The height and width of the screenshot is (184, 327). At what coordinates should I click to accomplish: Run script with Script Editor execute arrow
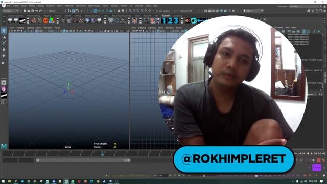[319, 31]
